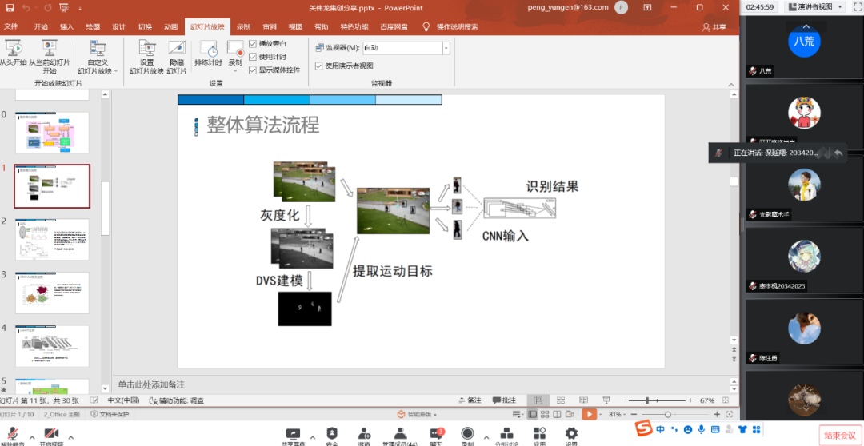Open the 设置 gear in meeting toolbar
The height and width of the screenshot is (446, 864).
point(571,432)
